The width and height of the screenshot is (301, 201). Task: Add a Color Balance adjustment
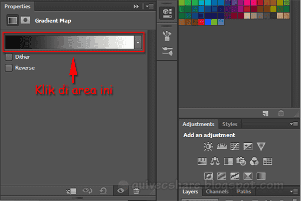(215, 161)
